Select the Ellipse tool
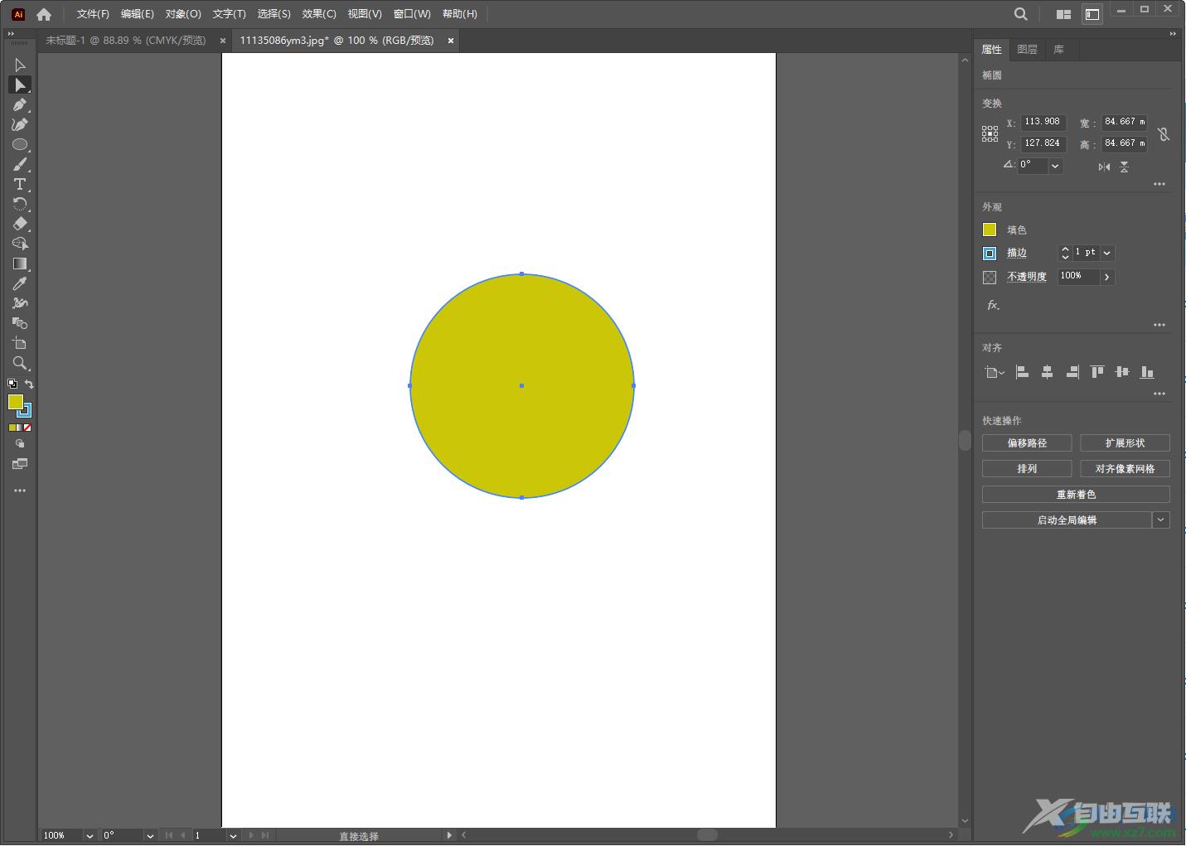 20,144
